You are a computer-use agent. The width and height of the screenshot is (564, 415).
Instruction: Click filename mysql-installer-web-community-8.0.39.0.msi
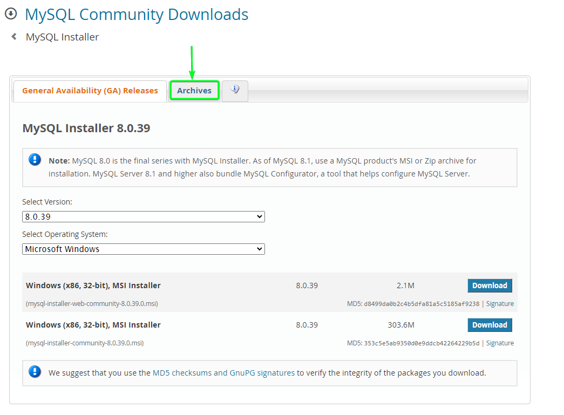(x=92, y=303)
